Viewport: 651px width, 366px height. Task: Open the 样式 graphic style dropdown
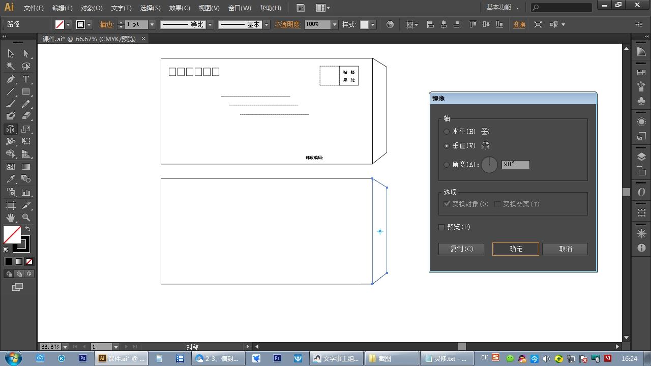click(373, 24)
